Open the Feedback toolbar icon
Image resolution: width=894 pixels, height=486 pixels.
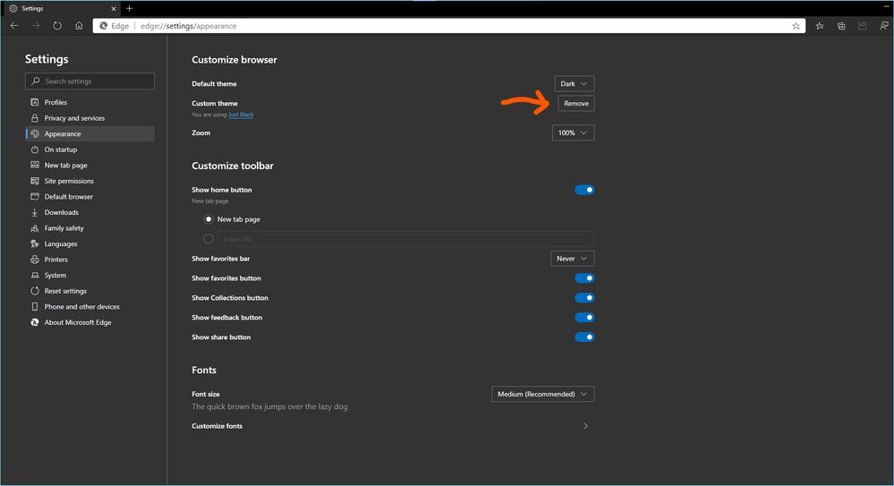(x=884, y=26)
